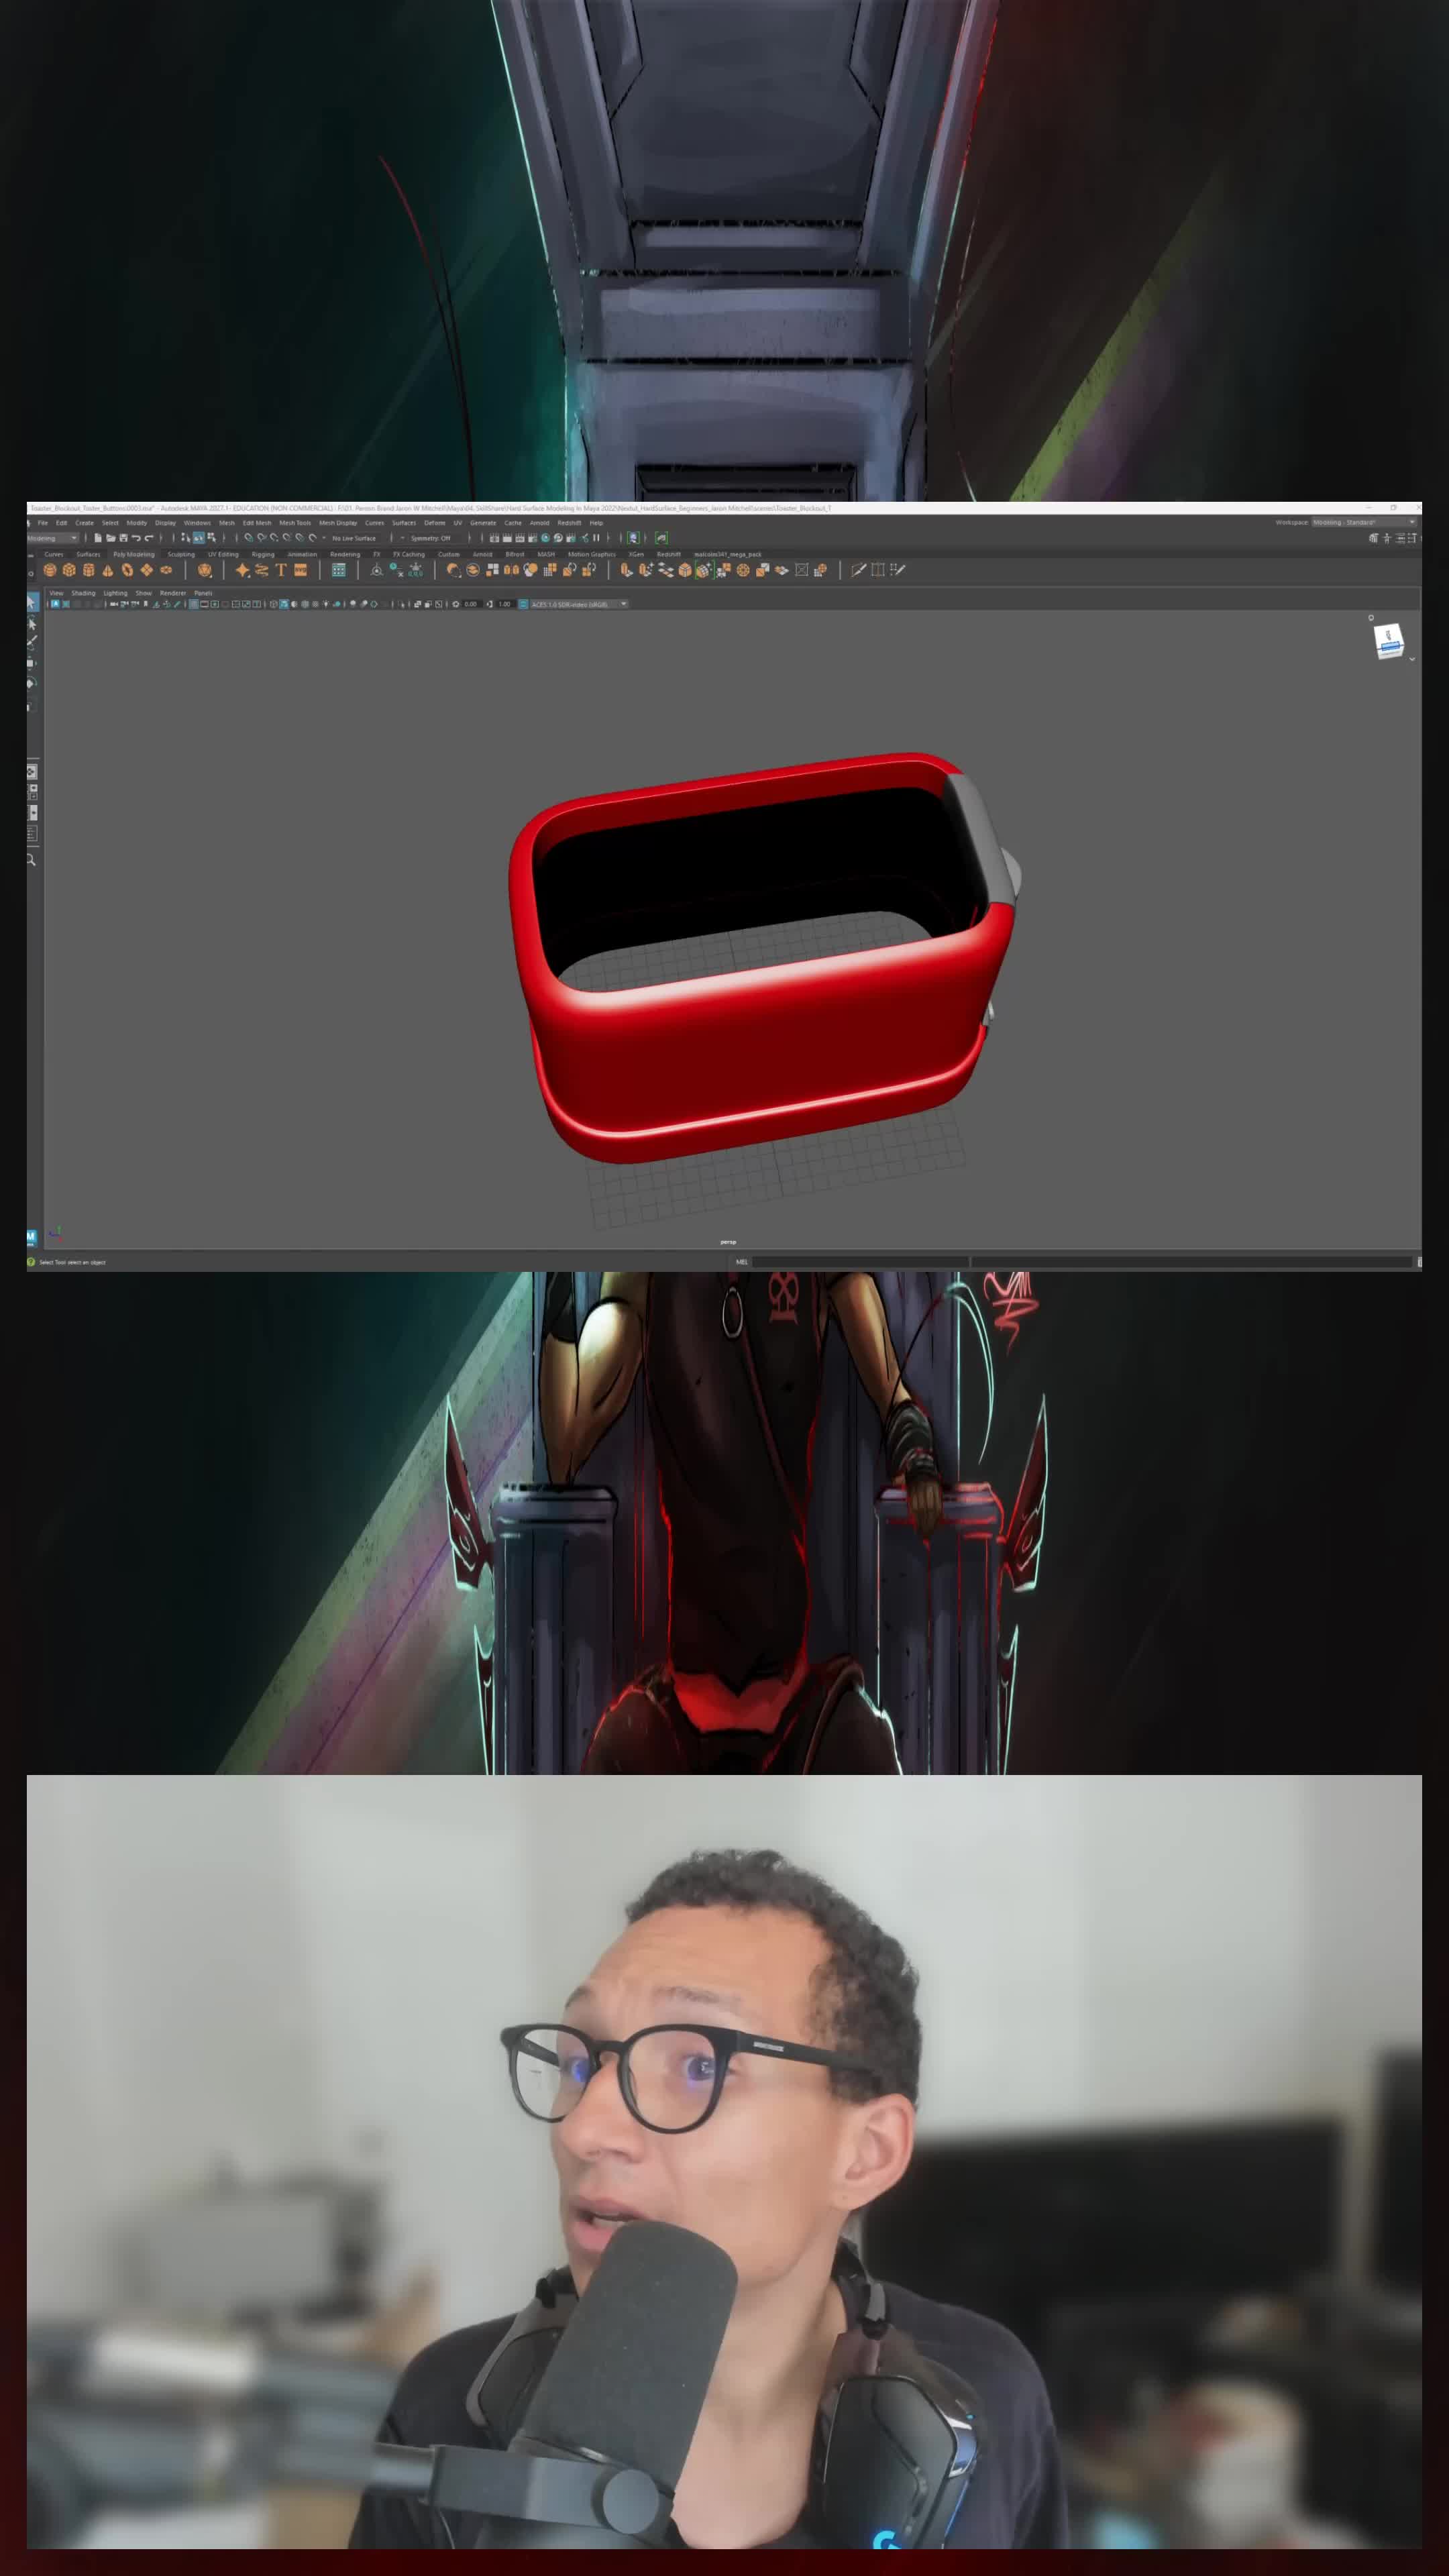Create a polygon cube from the shelf
The width and height of the screenshot is (1449, 2576).
pos(69,570)
